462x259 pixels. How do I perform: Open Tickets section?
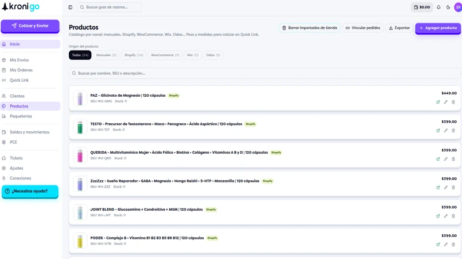point(30,158)
